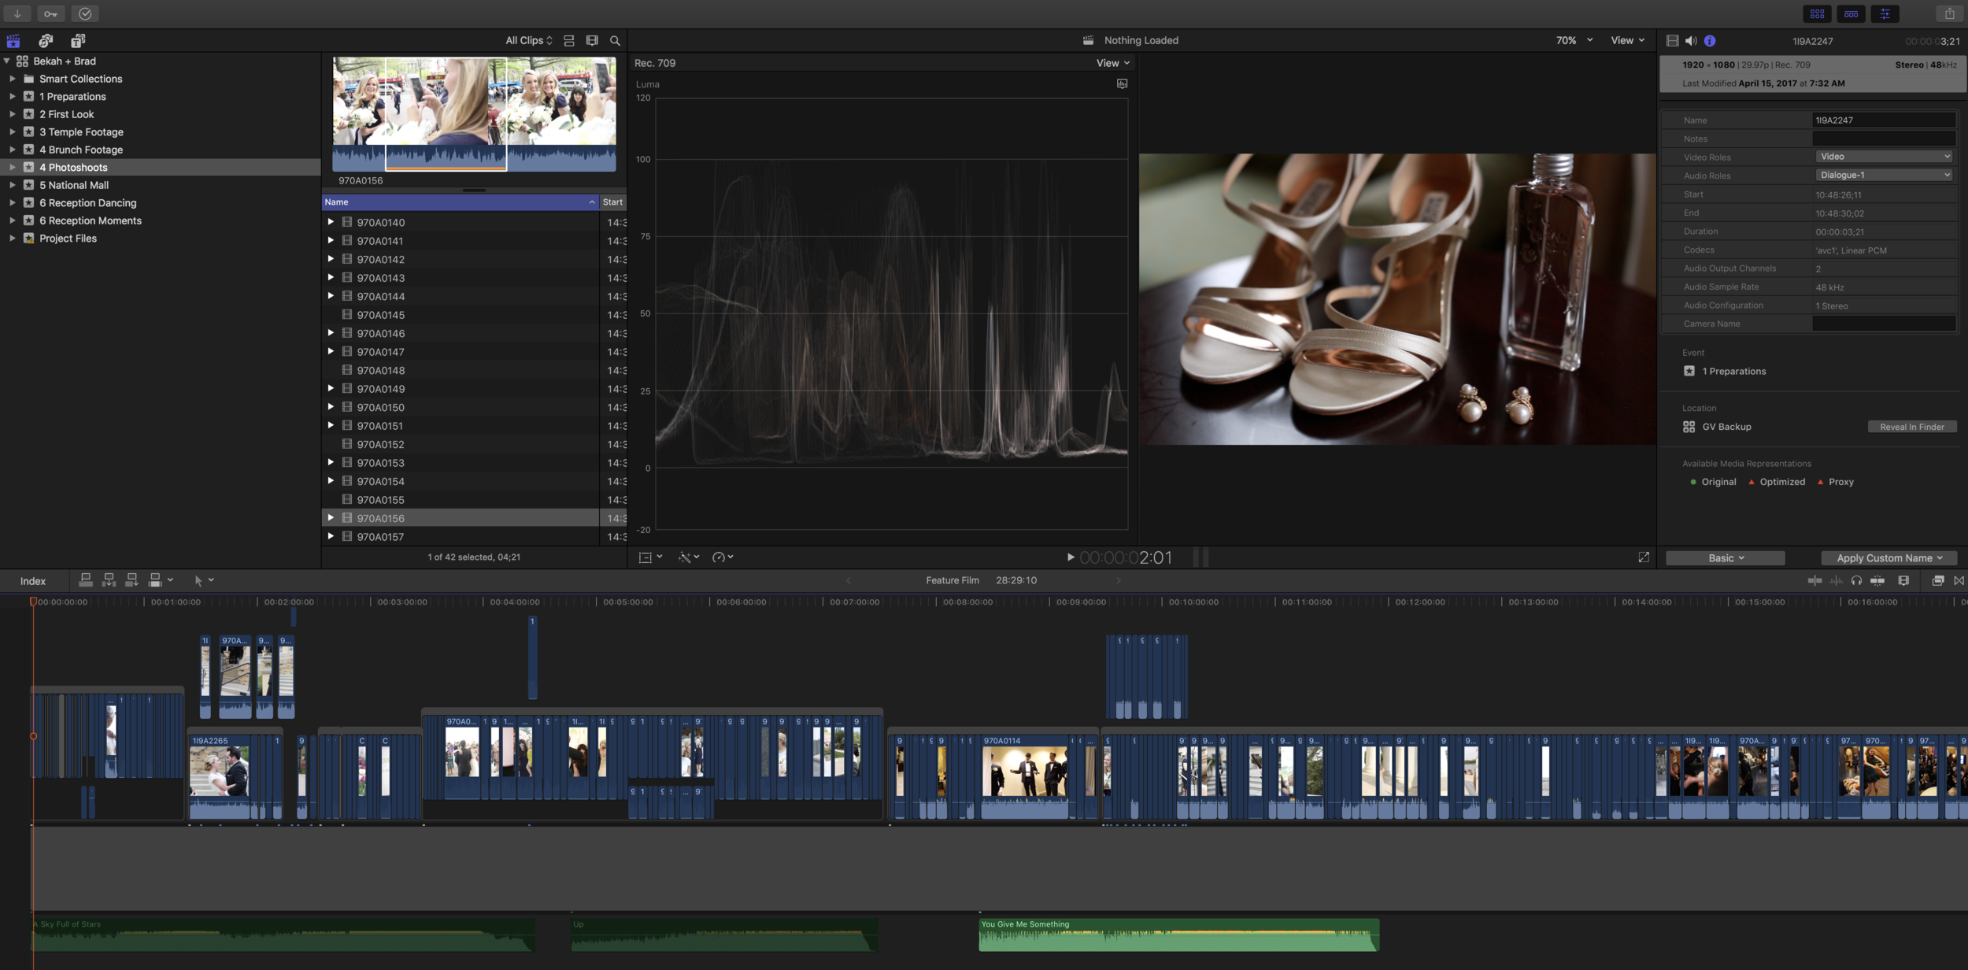The height and width of the screenshot is (970, 1968).
Task: Click the keyword editor key icon
Action: [50, 13]
